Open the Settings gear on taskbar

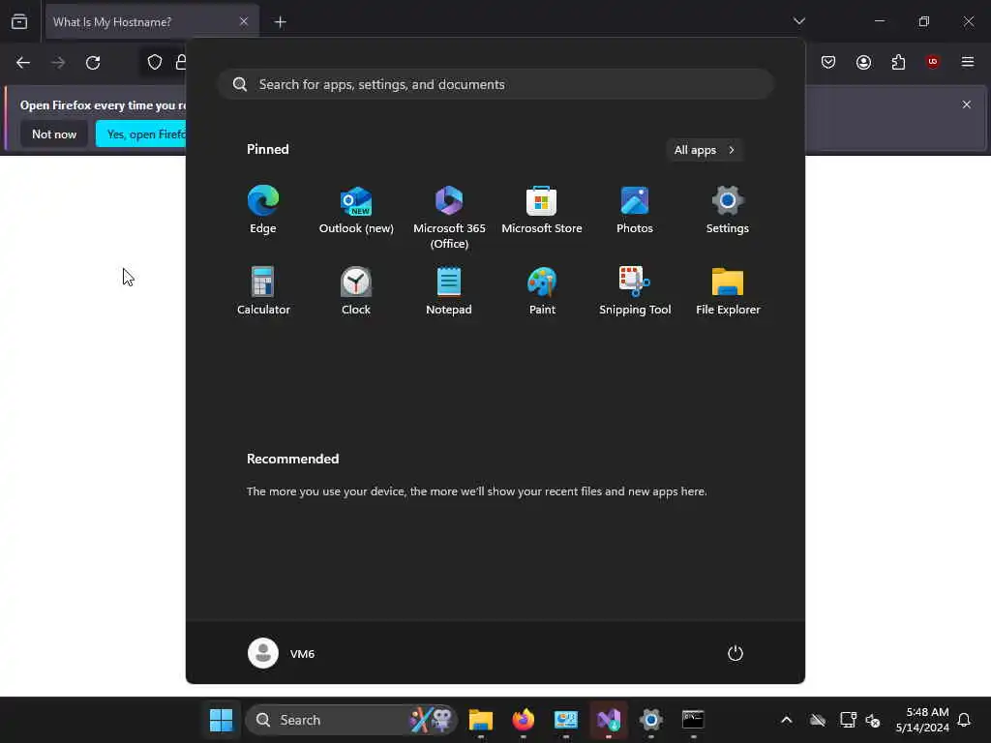pos(651,720)
